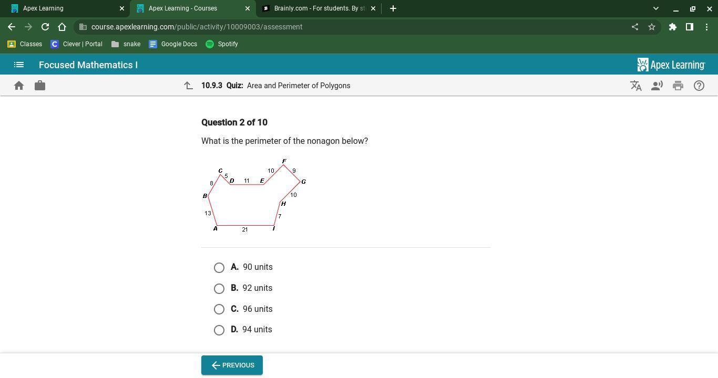Share this page icon in address bar
The height and width of the screenshot is (378, 718).
click(635, 27)
